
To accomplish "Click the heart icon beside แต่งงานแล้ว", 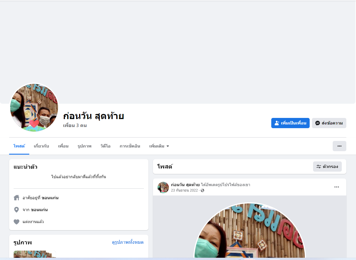I will click(16, 222).
